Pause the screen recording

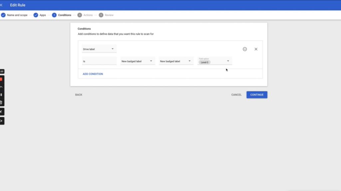click(x=1, y=95)
